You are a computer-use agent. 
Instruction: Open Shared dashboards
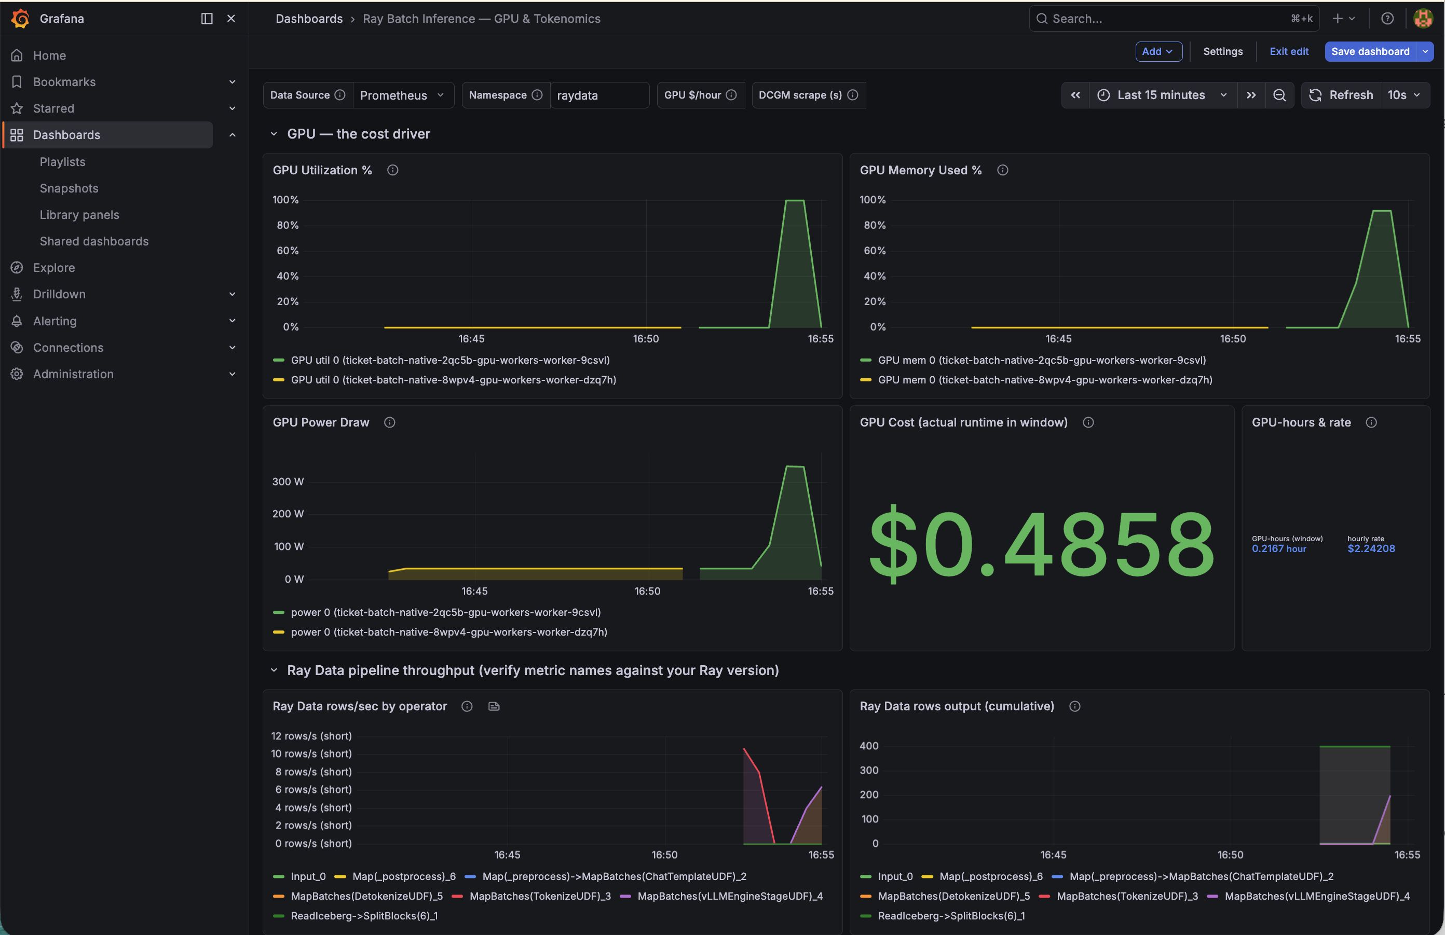[x=94, y=241]
